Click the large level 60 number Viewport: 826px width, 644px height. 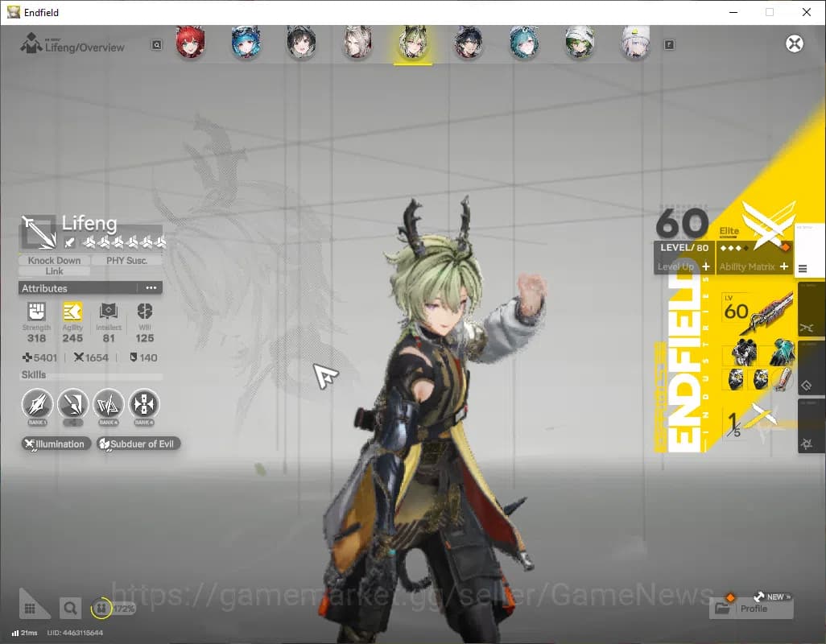[x=682, y=223]
